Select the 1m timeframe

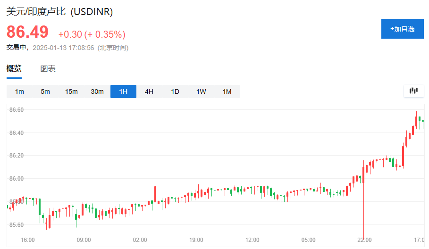[x=19, y=91]
